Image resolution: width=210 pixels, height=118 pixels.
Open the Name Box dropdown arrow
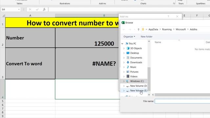19,10
